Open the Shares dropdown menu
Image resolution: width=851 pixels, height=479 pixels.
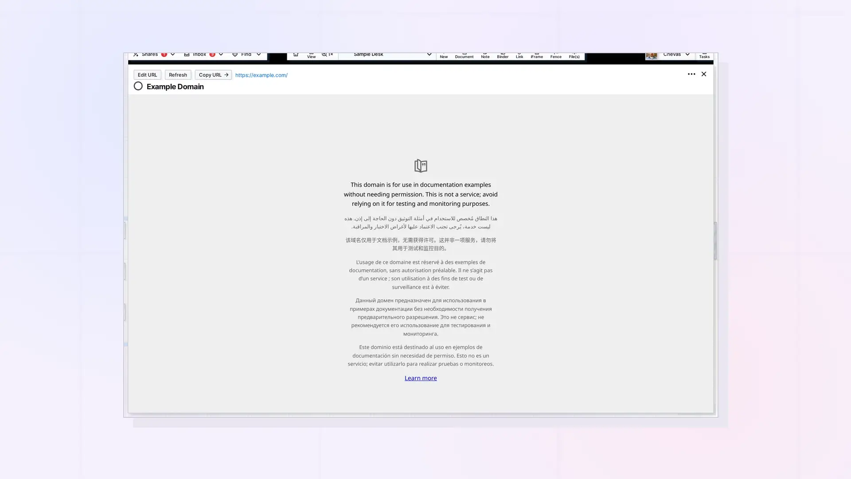154,55
